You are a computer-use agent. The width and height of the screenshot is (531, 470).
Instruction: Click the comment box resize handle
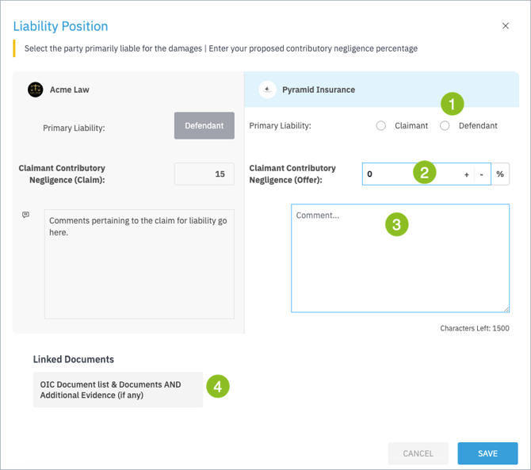coord(506,309)
